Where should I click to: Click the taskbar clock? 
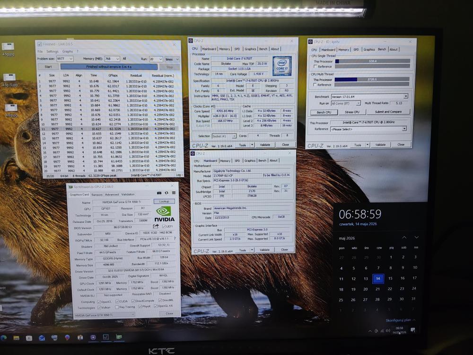(x=399, y=330)
